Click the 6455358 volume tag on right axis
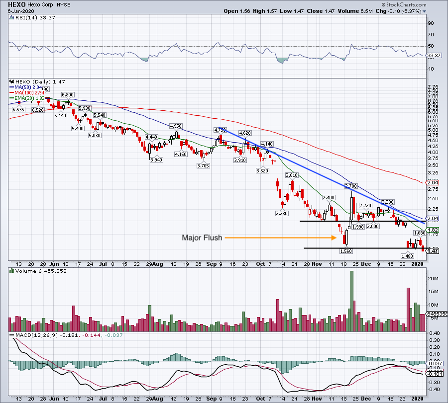The image size is (448, 403). pos(437,314)
